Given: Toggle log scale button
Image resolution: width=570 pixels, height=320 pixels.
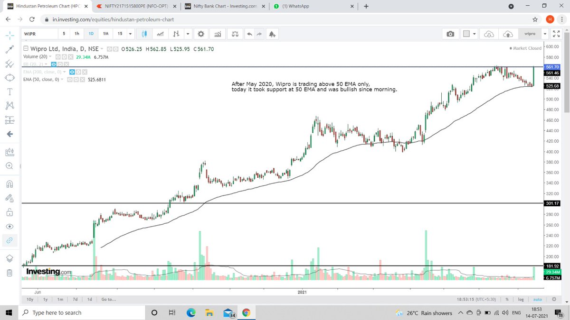Looking at the screenshot, I should [x=521, y=299].
